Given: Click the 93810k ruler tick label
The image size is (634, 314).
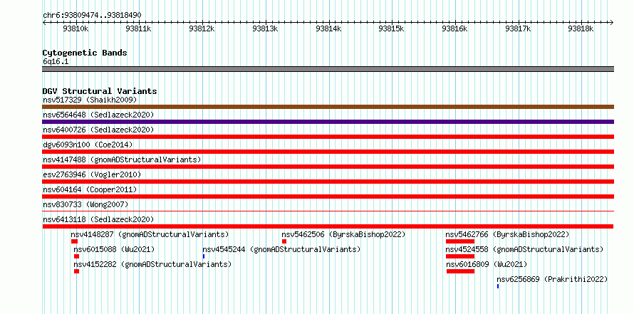Looking at the screenshot, I should coord(76,28).
